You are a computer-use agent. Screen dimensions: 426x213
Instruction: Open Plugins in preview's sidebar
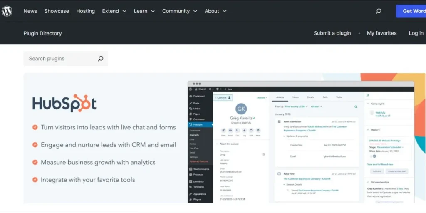click(195, 199)
